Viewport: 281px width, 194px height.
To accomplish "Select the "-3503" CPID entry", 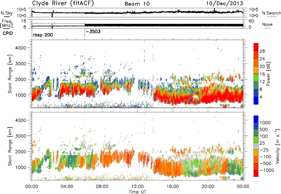I will click(93, 32).
